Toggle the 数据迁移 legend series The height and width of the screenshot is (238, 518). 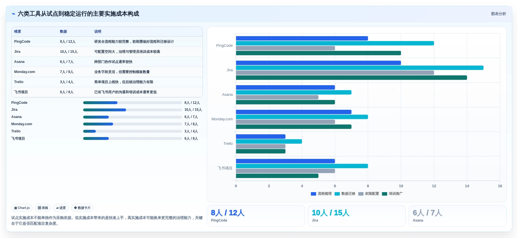click(345, 194)
